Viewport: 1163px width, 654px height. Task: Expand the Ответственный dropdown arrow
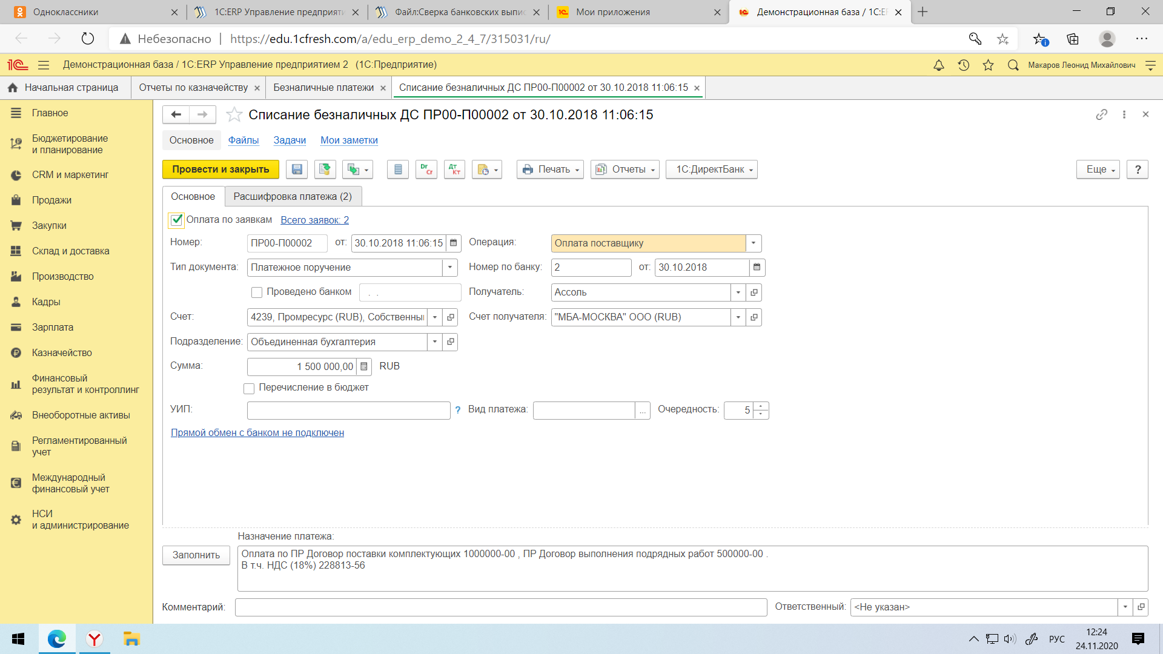pos(1125,607)
